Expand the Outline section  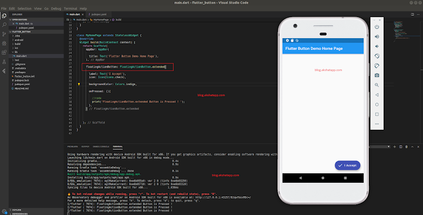pos(36,210)
